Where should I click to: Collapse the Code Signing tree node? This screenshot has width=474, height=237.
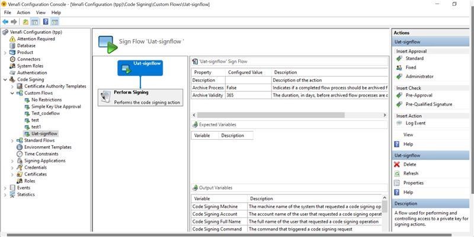click(5, 79)
